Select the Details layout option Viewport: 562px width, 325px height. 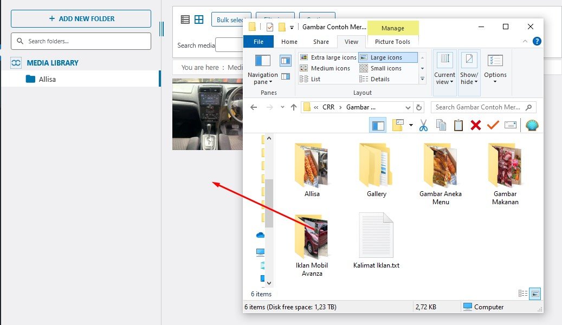tap(380, 79)
